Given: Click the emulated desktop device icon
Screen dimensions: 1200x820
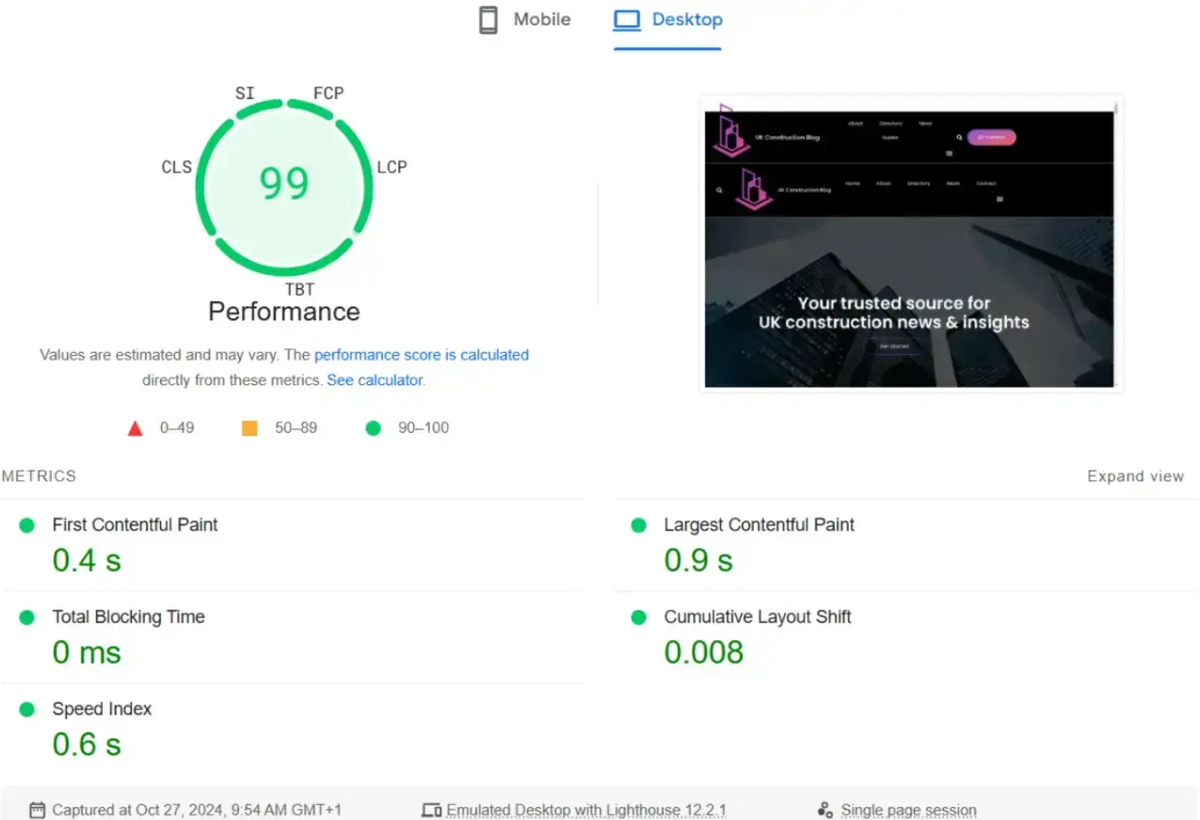Looking at the screenshot, I should [431, 808].
